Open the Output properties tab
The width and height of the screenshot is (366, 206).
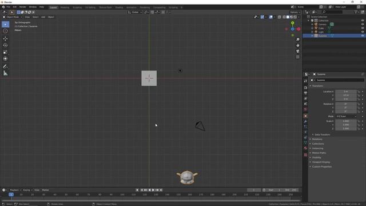coord(305,93)
